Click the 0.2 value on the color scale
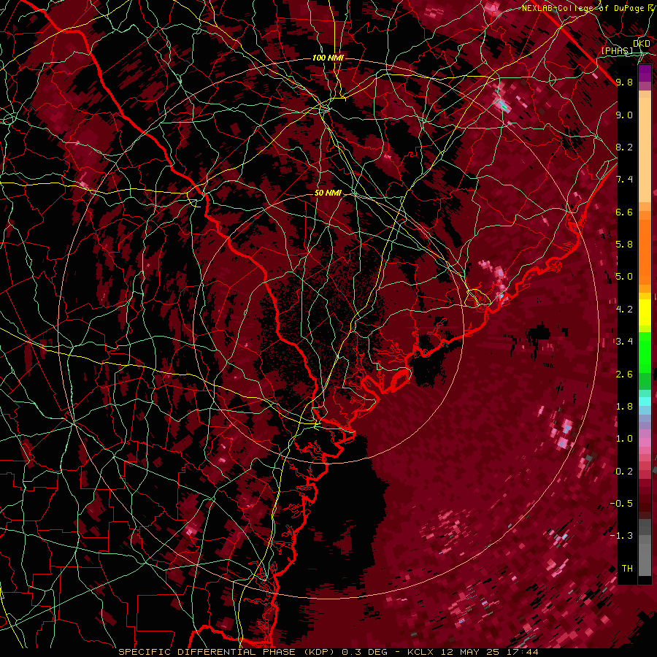This screenshot has height=657, width=657. 624,472
